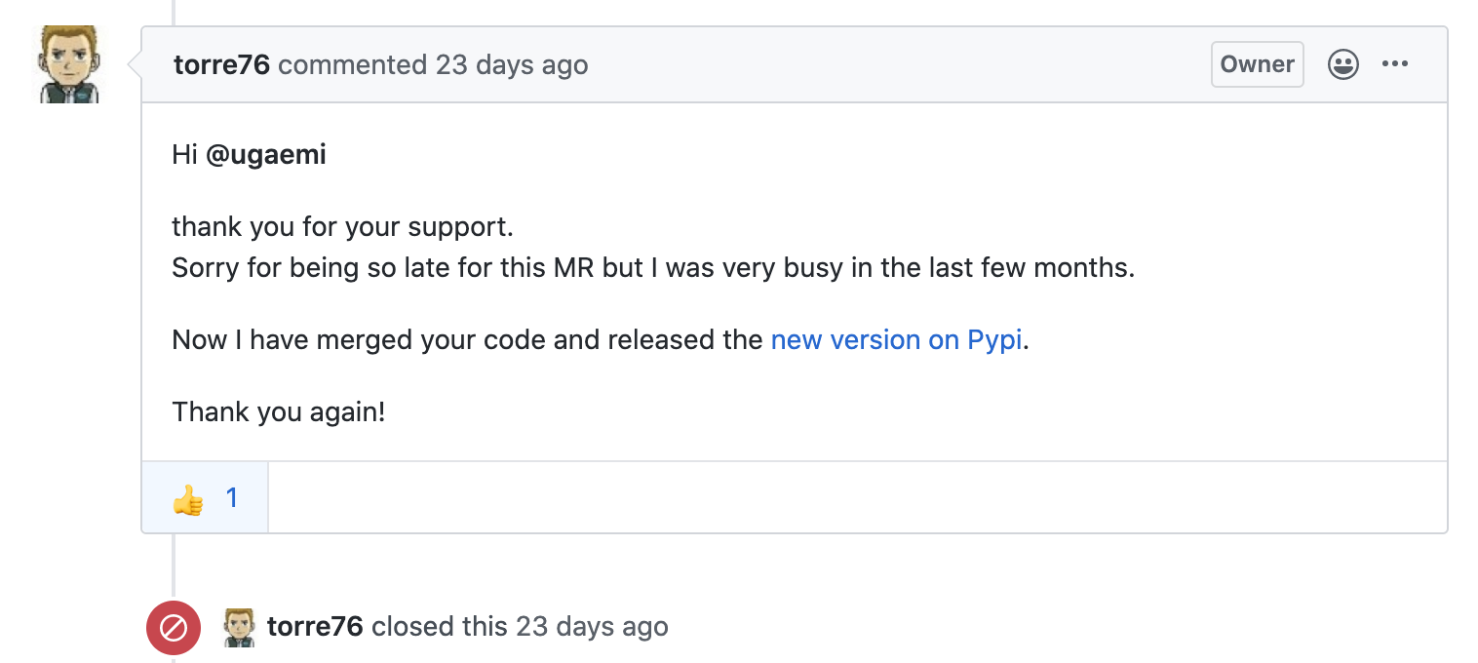Click the comment's "23 days ago" timestamp

[x=512, y=65]
